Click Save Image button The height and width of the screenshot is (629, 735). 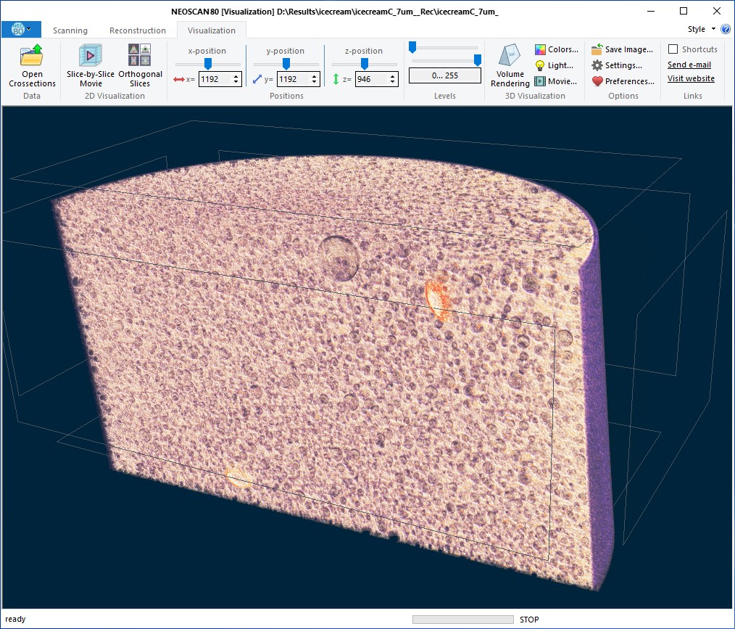[622, 49]
